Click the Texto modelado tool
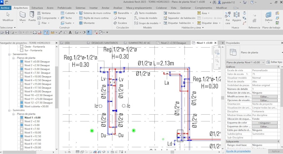283x154 pixels. (146, 13)
